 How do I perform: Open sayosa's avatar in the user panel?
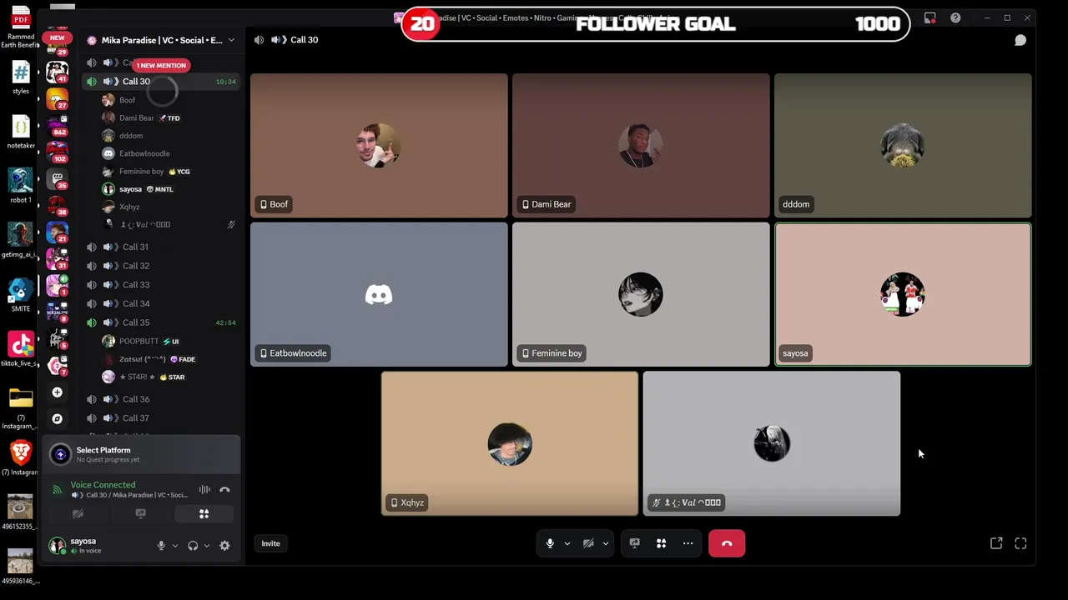[x=57, y=546]
